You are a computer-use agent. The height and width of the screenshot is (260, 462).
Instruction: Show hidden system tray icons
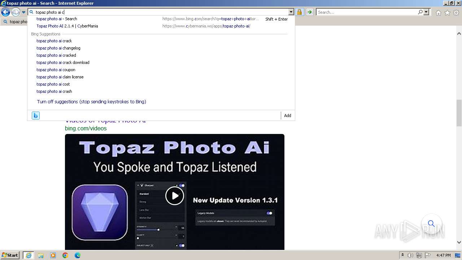coord(403,255)
